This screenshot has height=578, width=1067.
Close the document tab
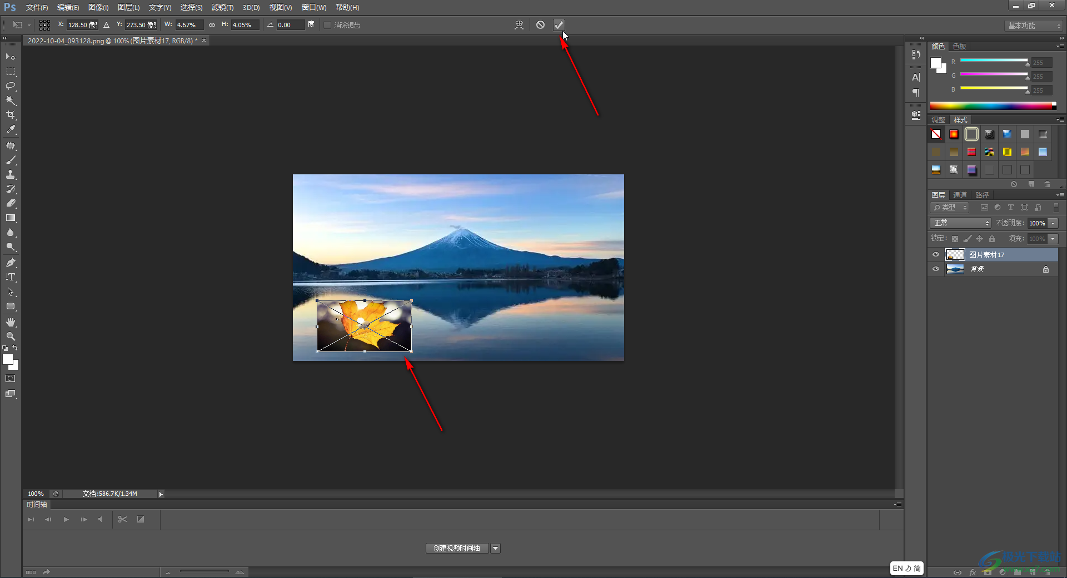click(x=204, y=41)
